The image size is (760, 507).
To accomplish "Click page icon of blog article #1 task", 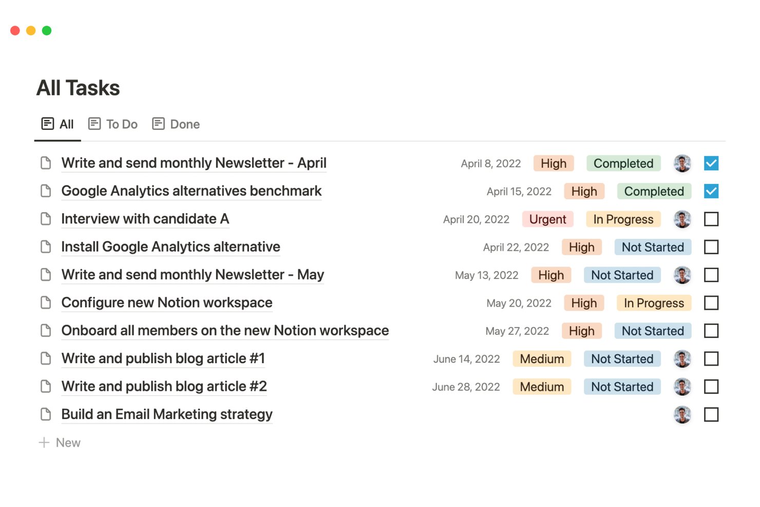I will (46, 359).
